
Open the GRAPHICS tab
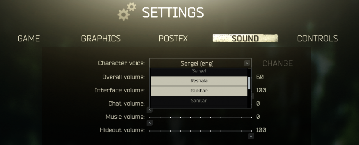point(101,39)
